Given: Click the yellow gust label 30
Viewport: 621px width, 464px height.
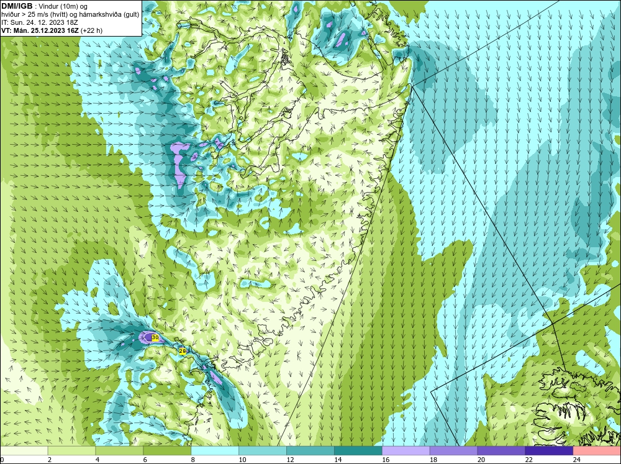Looking at the screenshot, I should [x=155, y=338].
